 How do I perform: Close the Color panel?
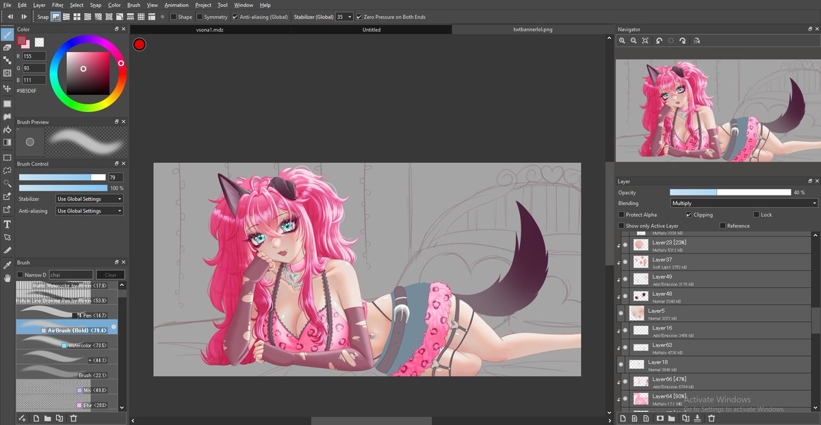[124, 29]
